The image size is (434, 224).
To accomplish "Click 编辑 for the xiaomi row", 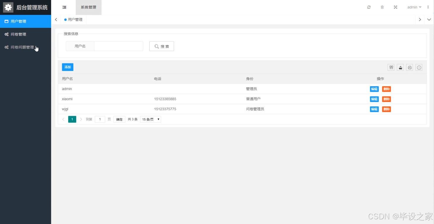I will (x=374, y=99).
